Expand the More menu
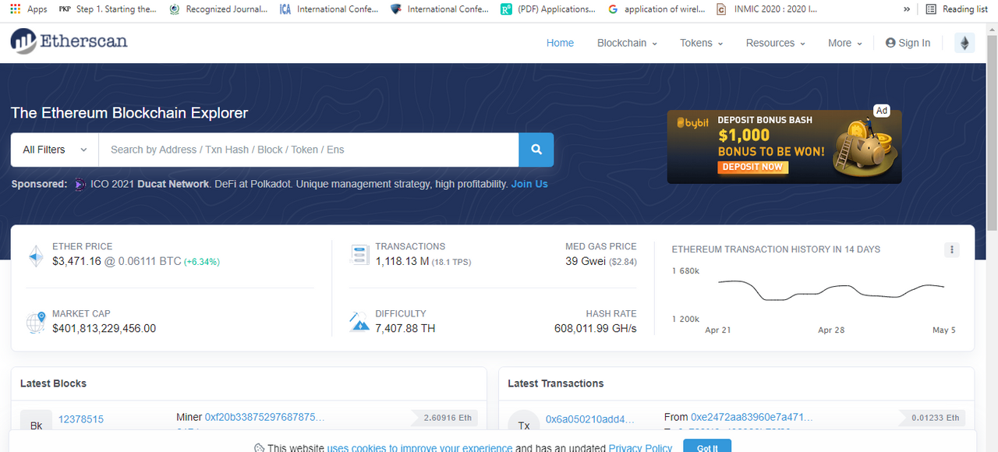This screenshot has width=998, height=452. pyautogui.click(x=845, y=43)
